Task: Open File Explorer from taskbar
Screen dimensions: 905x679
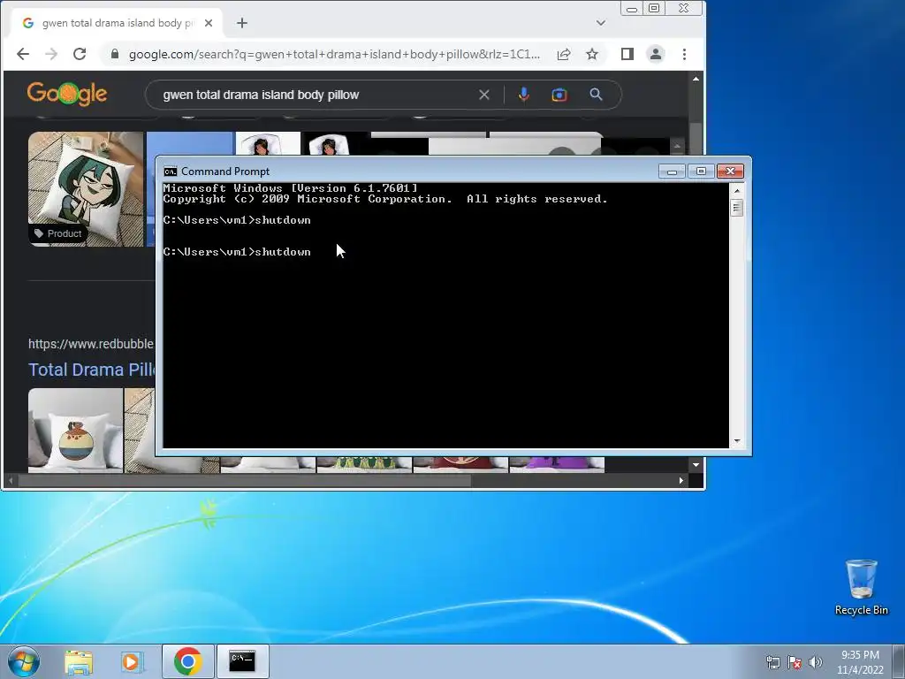Action: click(x=79, y=661)
